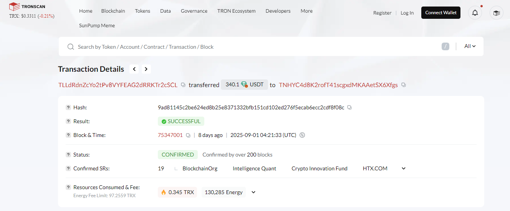Open the Governance menu
The image size is (510, 211).
pos(194,11)
